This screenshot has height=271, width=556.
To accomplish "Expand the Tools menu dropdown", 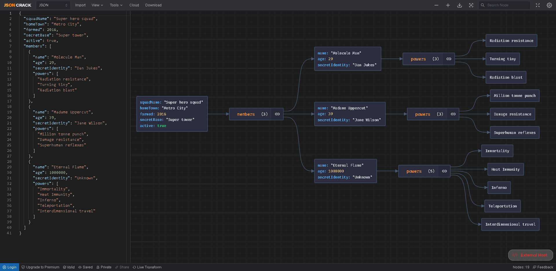I will 116,5.
